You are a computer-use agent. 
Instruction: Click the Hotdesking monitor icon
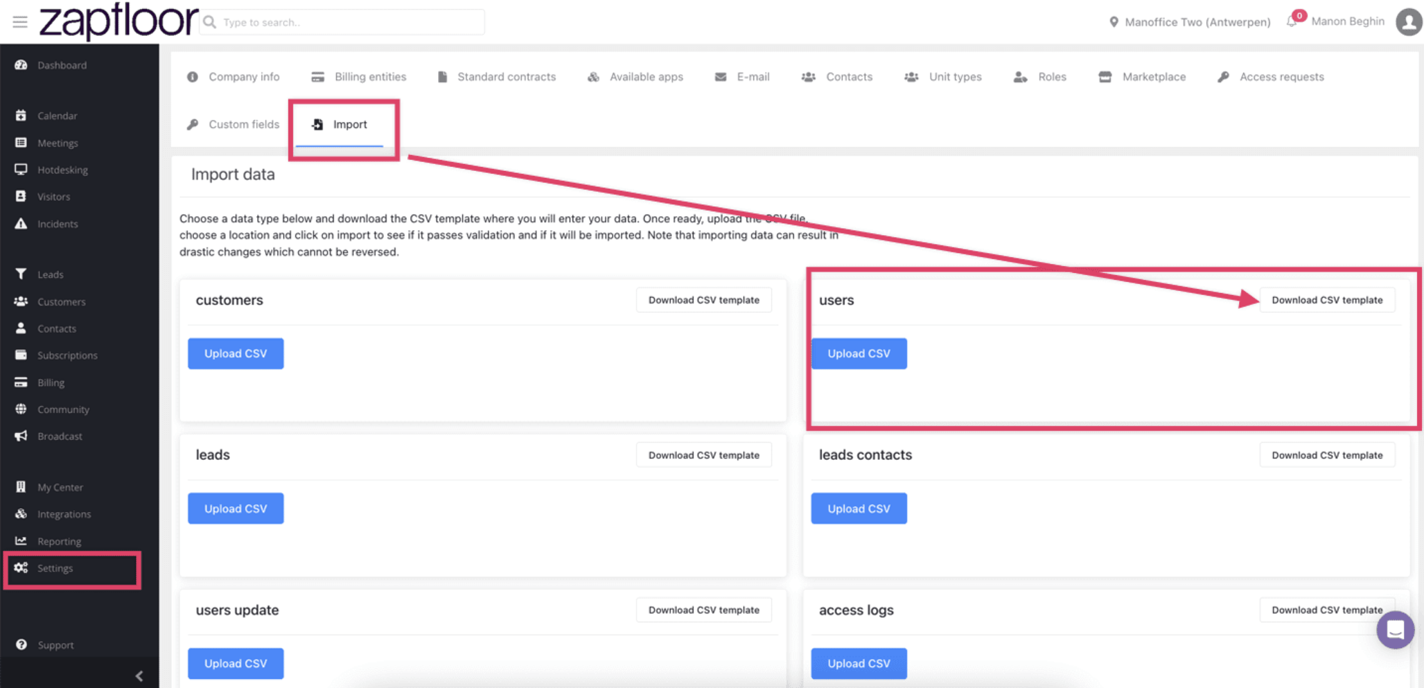21,170
